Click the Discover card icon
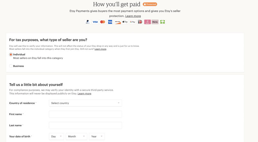Image resolution: width=258 pixels, height=142 pixels. (117, 22)
